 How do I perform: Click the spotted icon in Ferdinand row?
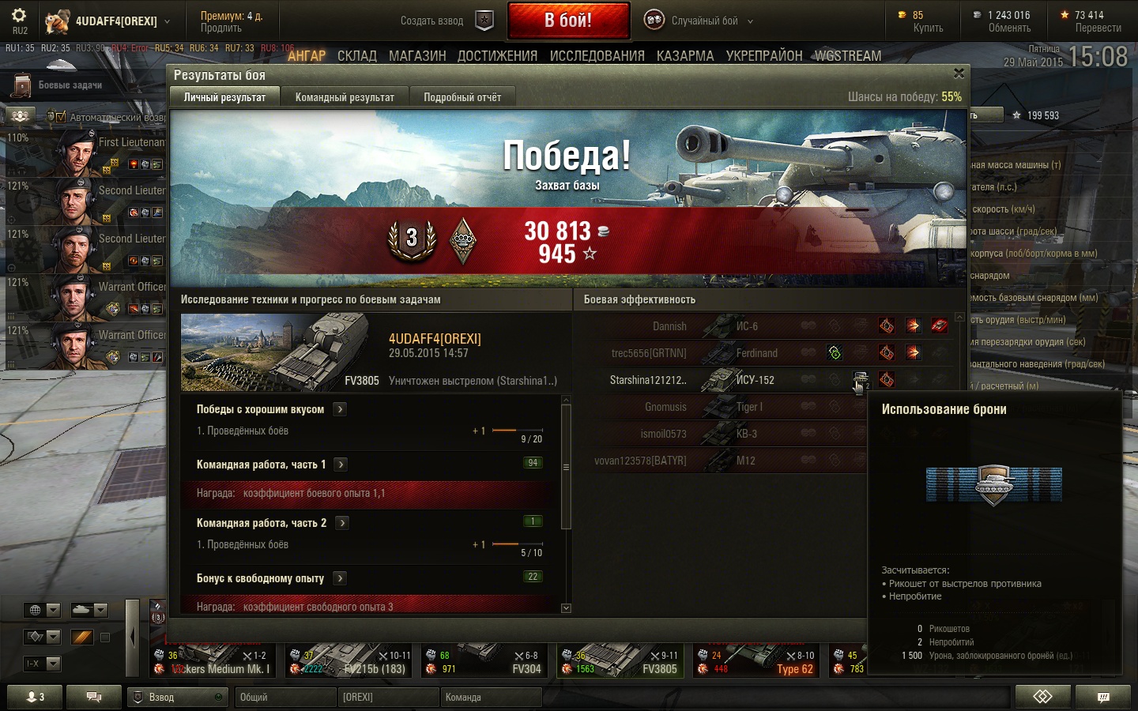[x=835, y=352]
